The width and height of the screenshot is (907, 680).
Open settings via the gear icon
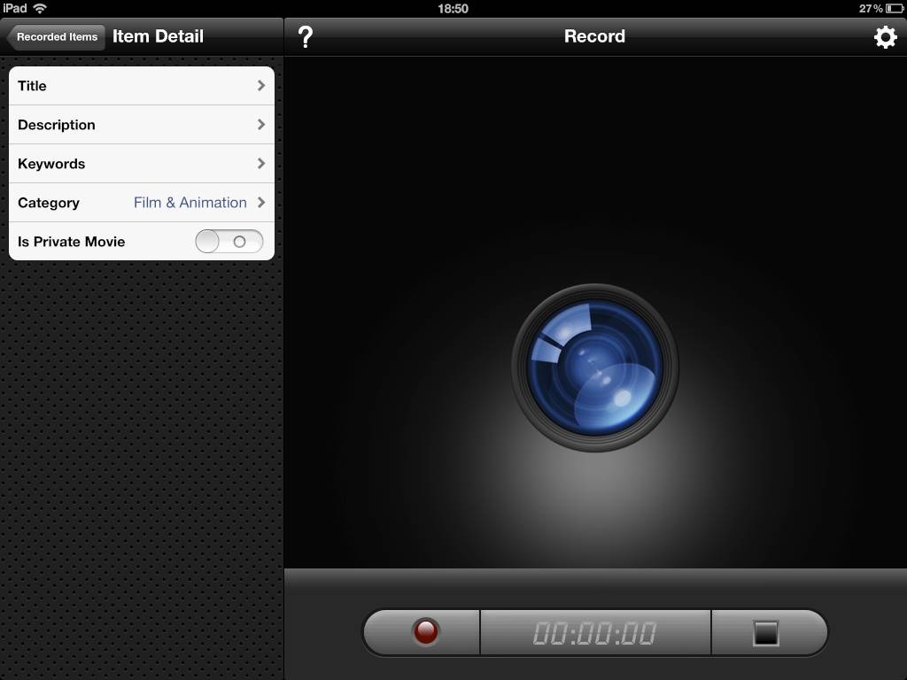[885, 37]
